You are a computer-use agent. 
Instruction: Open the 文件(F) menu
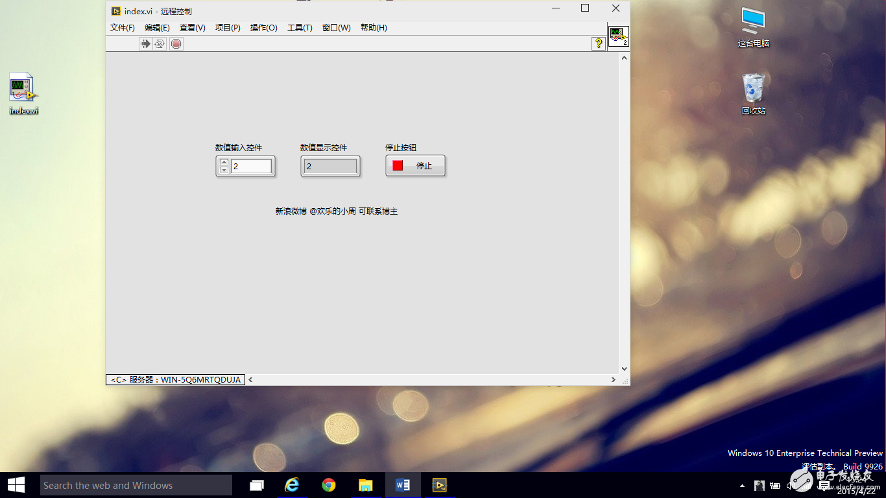pos(123,28)
